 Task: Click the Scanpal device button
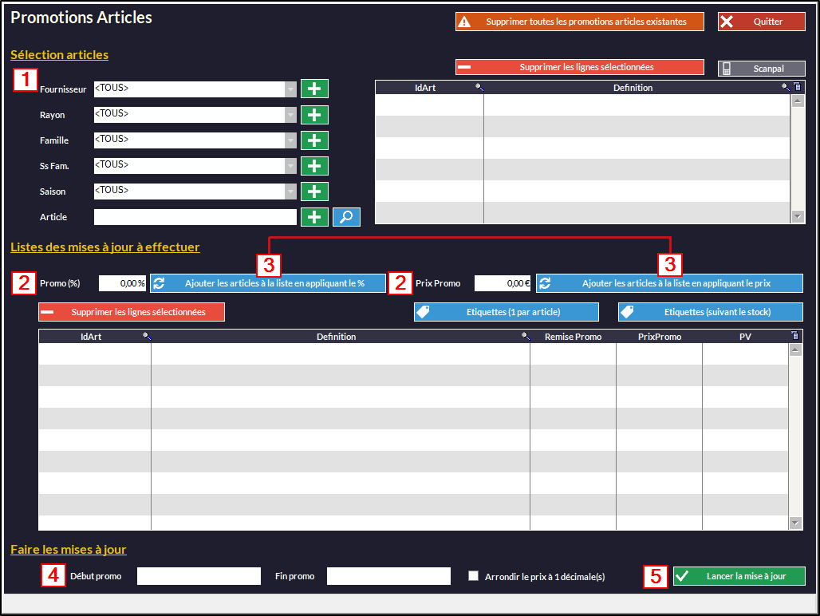[x=761, y=69]
